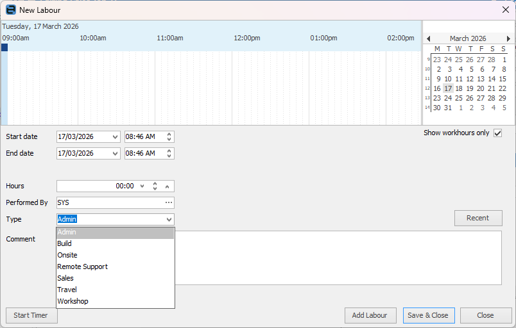Viewport: 516px width, 328px height.
Task: Select 8 in March calendar
Action: [x=504, y=69]
